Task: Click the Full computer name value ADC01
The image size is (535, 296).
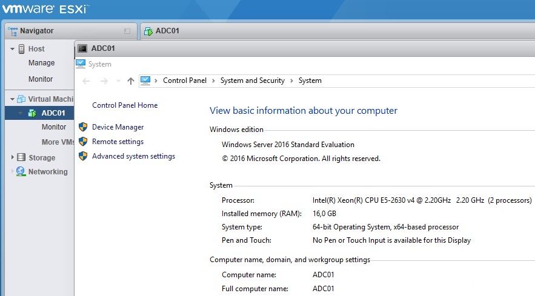Action: [x=323, y=289]
